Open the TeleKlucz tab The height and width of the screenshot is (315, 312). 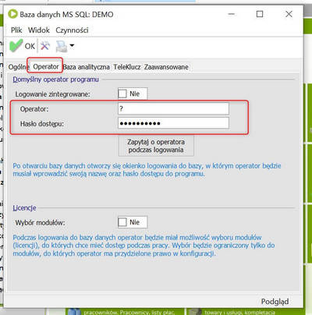[127, 67]
